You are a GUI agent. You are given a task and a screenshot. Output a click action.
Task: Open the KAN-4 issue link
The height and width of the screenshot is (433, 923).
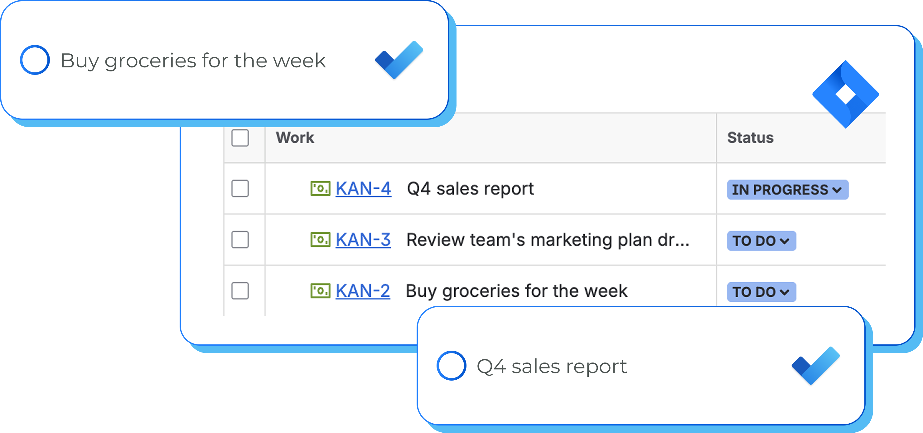(363, 188)
